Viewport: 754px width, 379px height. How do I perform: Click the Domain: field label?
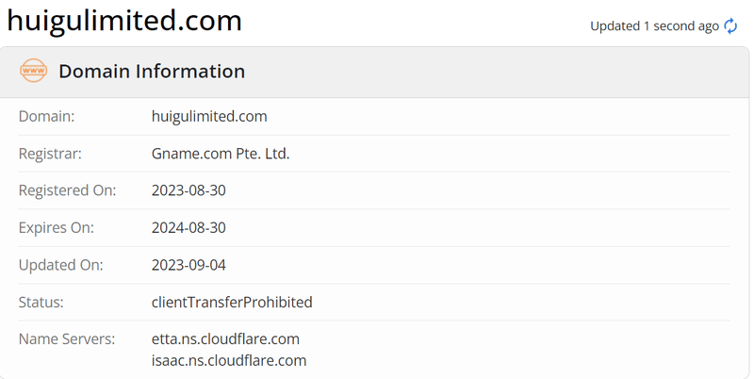tap(46, 116)
